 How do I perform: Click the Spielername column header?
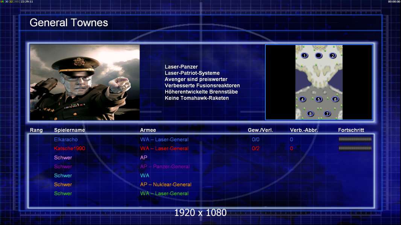tap(69, 130)
